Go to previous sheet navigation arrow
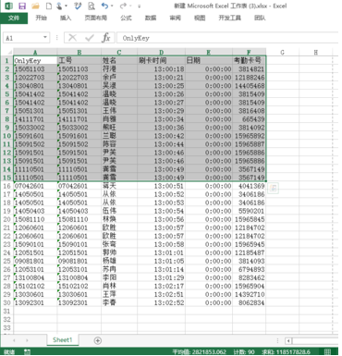Screen dimensions: 342x356 pyautogui.click(x=14, y=340)
